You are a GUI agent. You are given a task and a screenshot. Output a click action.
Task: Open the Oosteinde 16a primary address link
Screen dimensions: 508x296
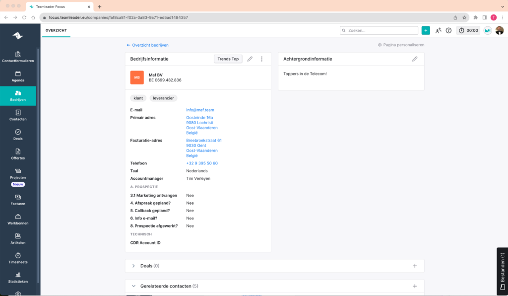click(x=199, y=118)
